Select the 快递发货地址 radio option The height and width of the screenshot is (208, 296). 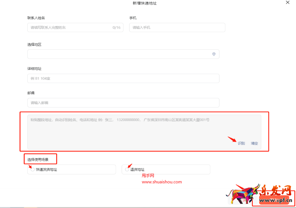pyautogui.click(x=32, y=170)
